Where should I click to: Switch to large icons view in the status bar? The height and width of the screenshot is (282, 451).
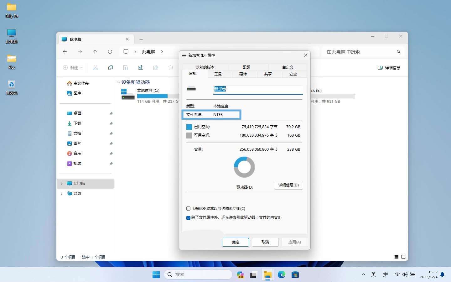[403, 257]
